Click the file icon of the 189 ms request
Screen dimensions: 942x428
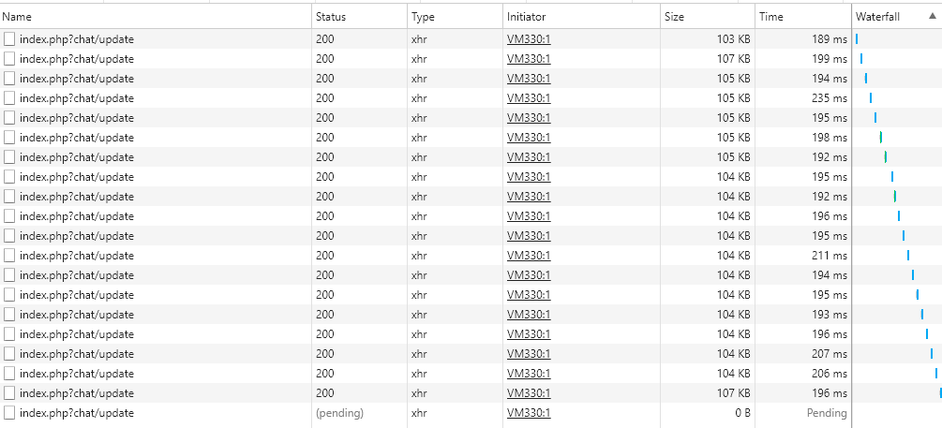point(9,39)
